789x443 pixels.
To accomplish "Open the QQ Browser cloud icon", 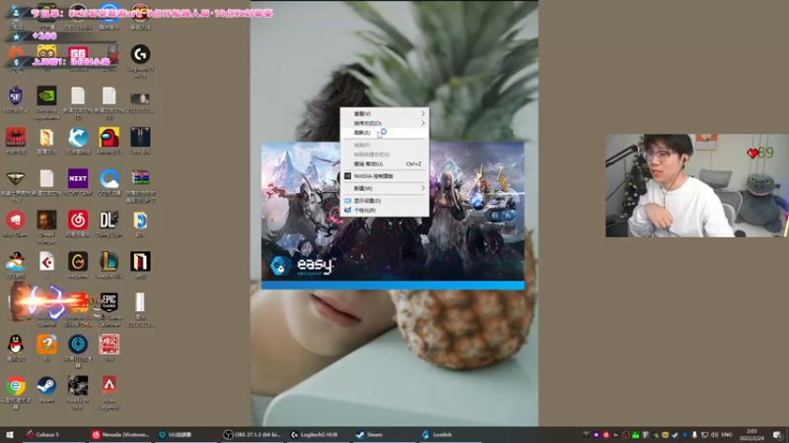I will click(x=109, y=182).
